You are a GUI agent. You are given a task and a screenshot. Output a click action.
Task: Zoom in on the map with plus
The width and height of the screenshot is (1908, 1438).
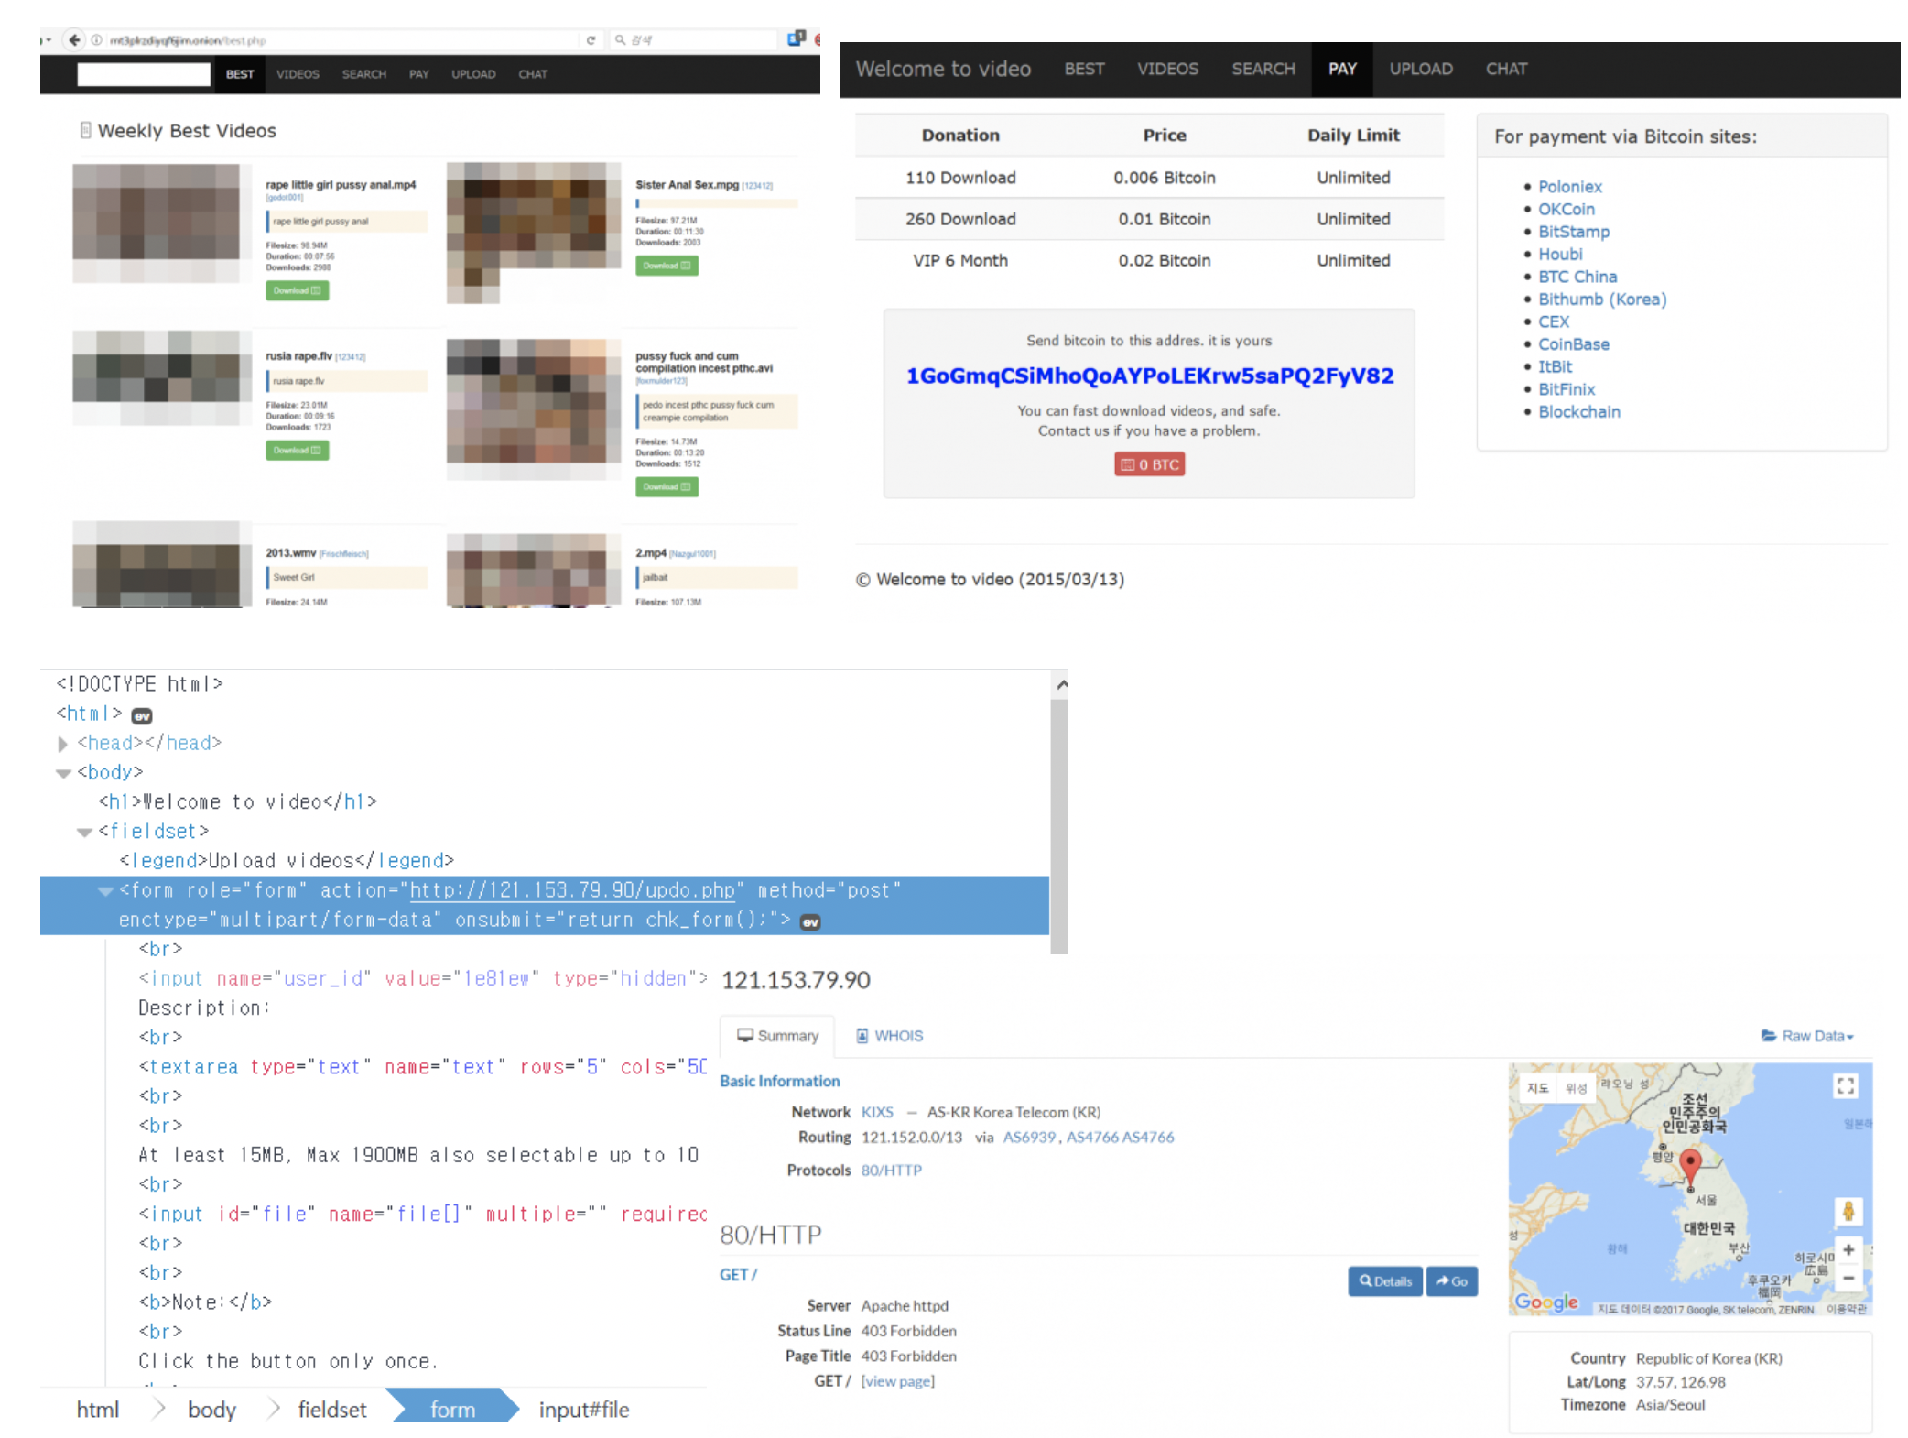1848,1250
